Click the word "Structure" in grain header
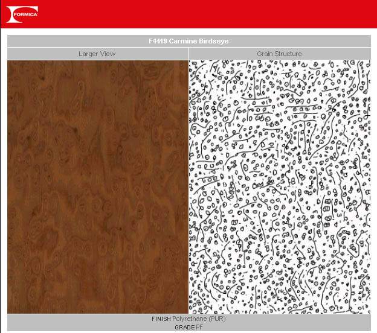The width and height of the screenshot is (377, 333). [x=288, y=54]
